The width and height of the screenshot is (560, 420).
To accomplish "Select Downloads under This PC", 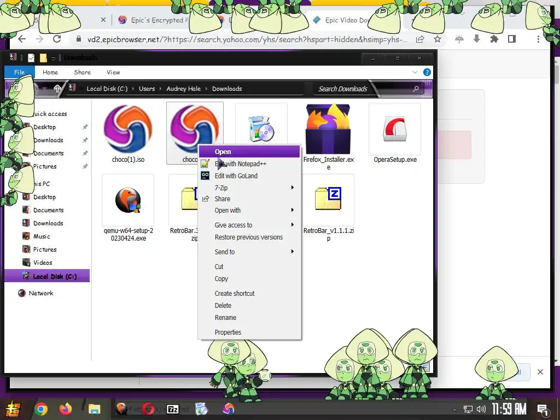I will click(48, 223).
